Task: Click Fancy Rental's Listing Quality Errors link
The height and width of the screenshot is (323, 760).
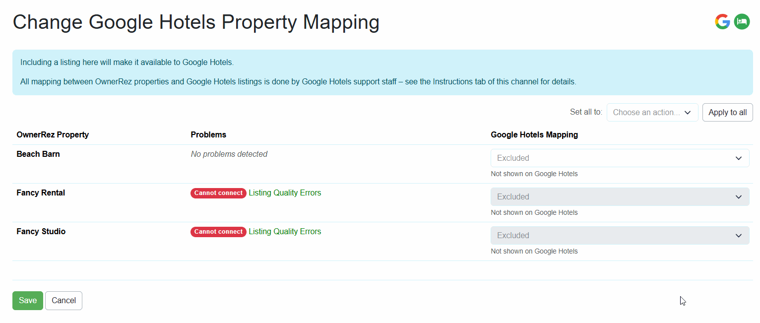Action: click(x=285, y=193)
